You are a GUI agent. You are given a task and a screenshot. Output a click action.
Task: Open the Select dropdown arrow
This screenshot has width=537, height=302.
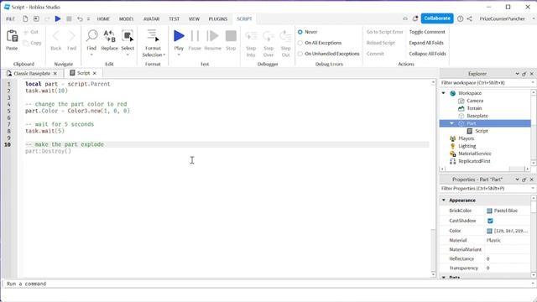(x=128, y=55)
